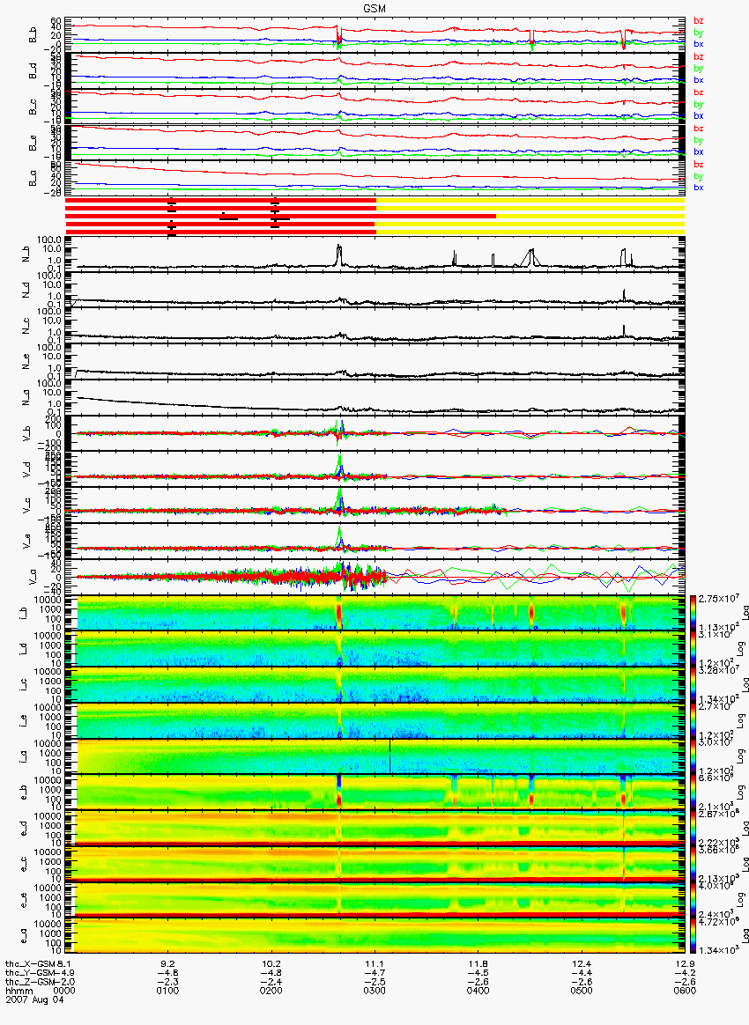Pick the V_a velocity panel label
Image resolution: width=749 pixels, height=1025 pixels.
click(32, 577)
